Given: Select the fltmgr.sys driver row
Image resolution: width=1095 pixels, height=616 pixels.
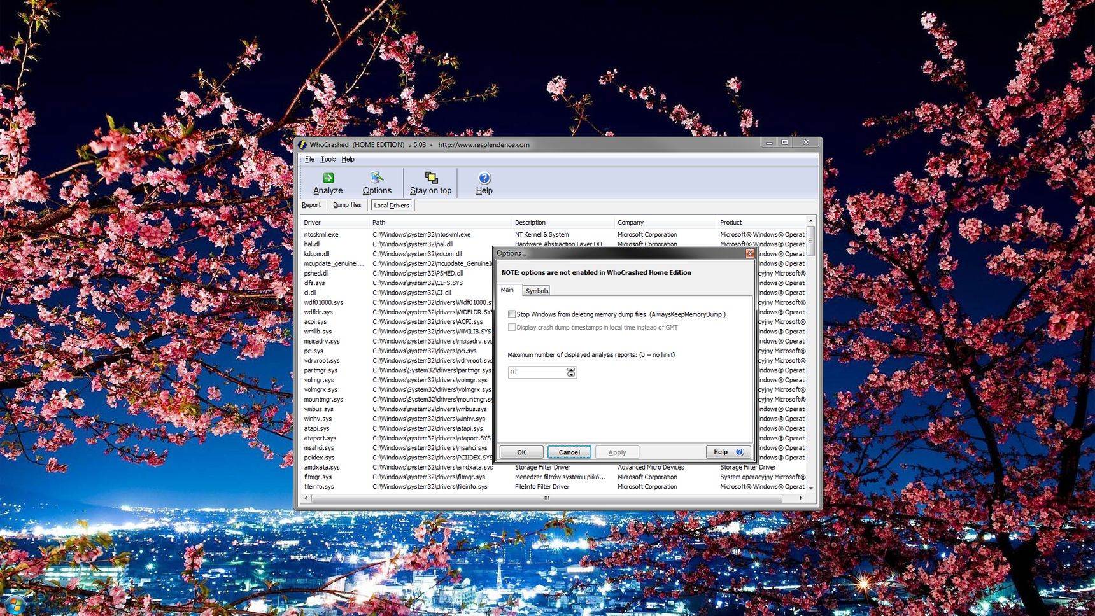Looking at the screenshot, I should (554, 477).
